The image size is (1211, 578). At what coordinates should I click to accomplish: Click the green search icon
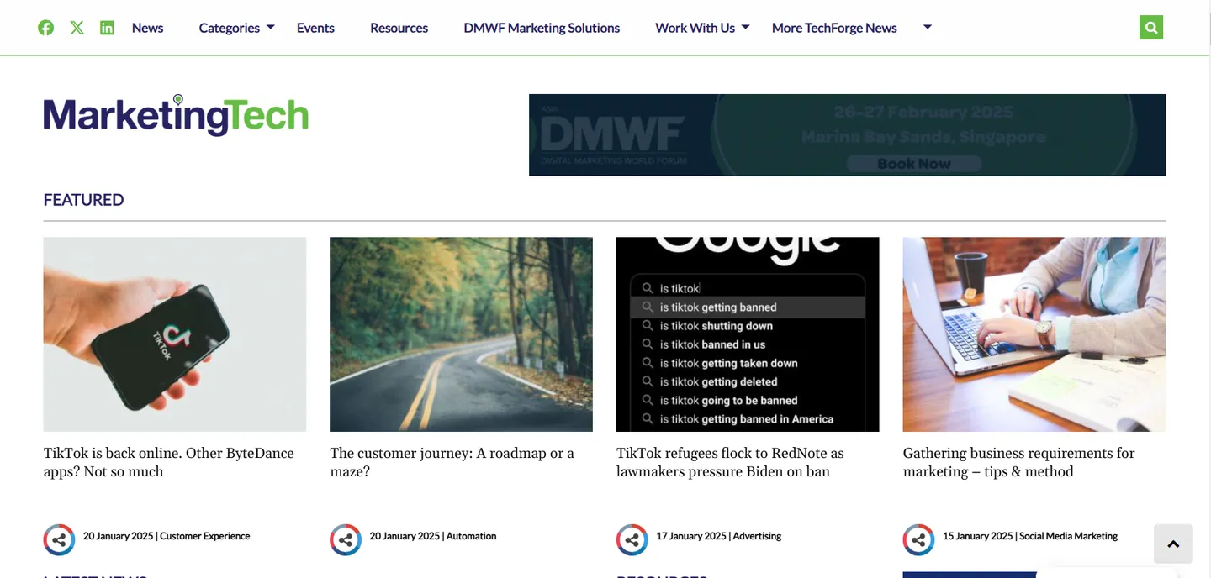click(x=1151, y=27)
